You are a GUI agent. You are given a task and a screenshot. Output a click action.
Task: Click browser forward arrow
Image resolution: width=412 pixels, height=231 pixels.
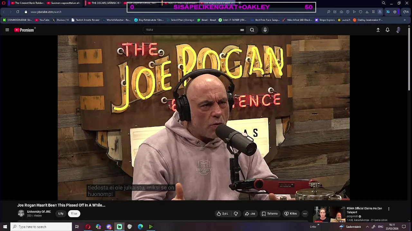coord(10,12)
